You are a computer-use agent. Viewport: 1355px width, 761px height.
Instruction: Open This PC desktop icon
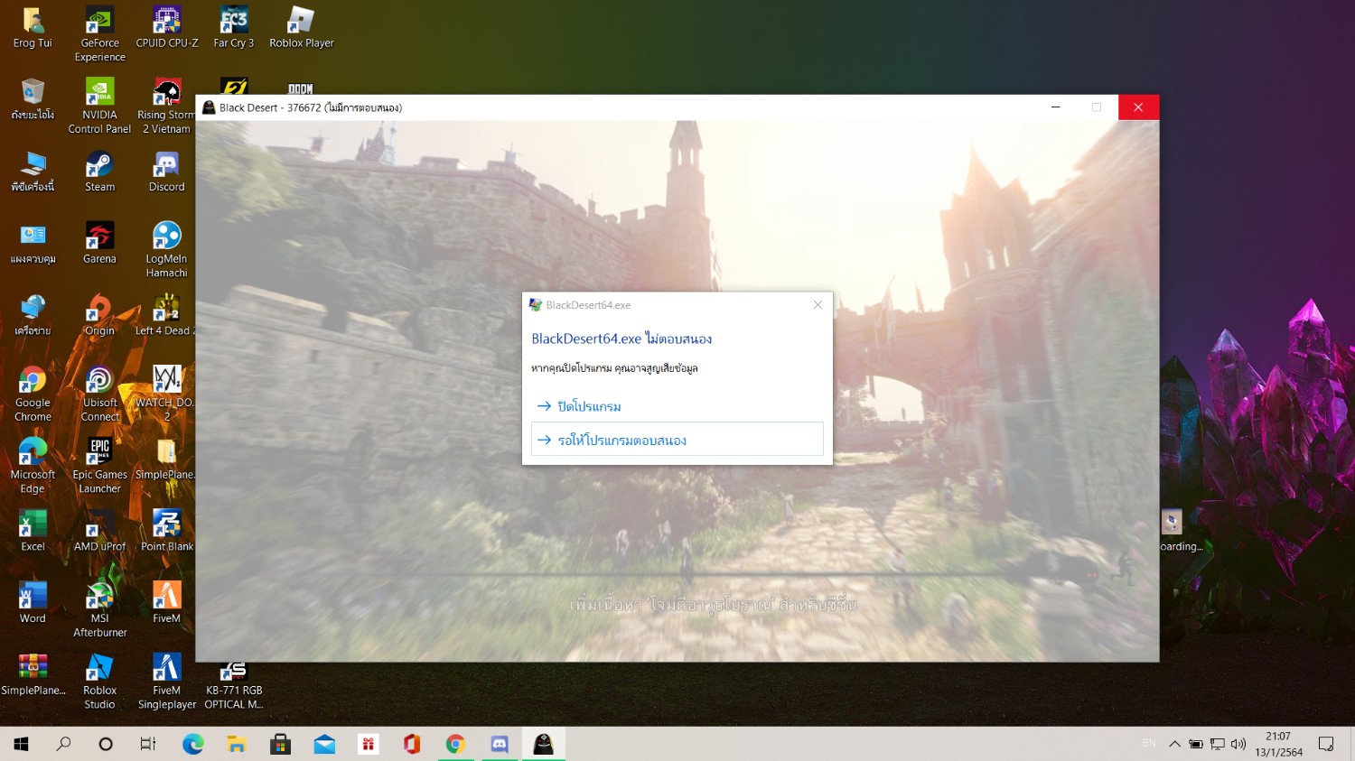click(33, 172)
